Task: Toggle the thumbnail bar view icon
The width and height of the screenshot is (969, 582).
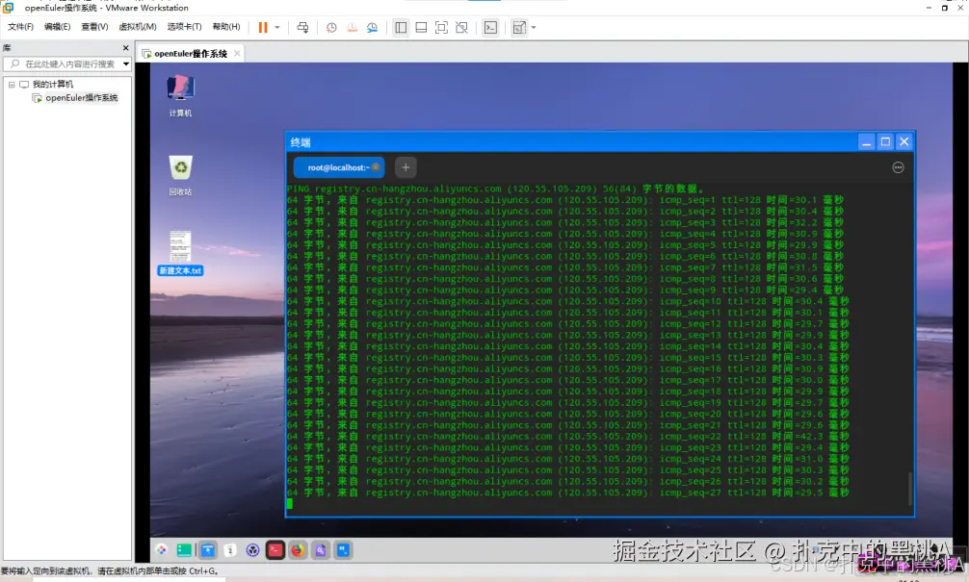Action: pos(421,27)
